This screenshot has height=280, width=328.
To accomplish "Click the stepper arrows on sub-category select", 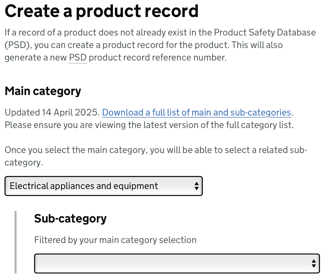I will (x=314, y=263).
